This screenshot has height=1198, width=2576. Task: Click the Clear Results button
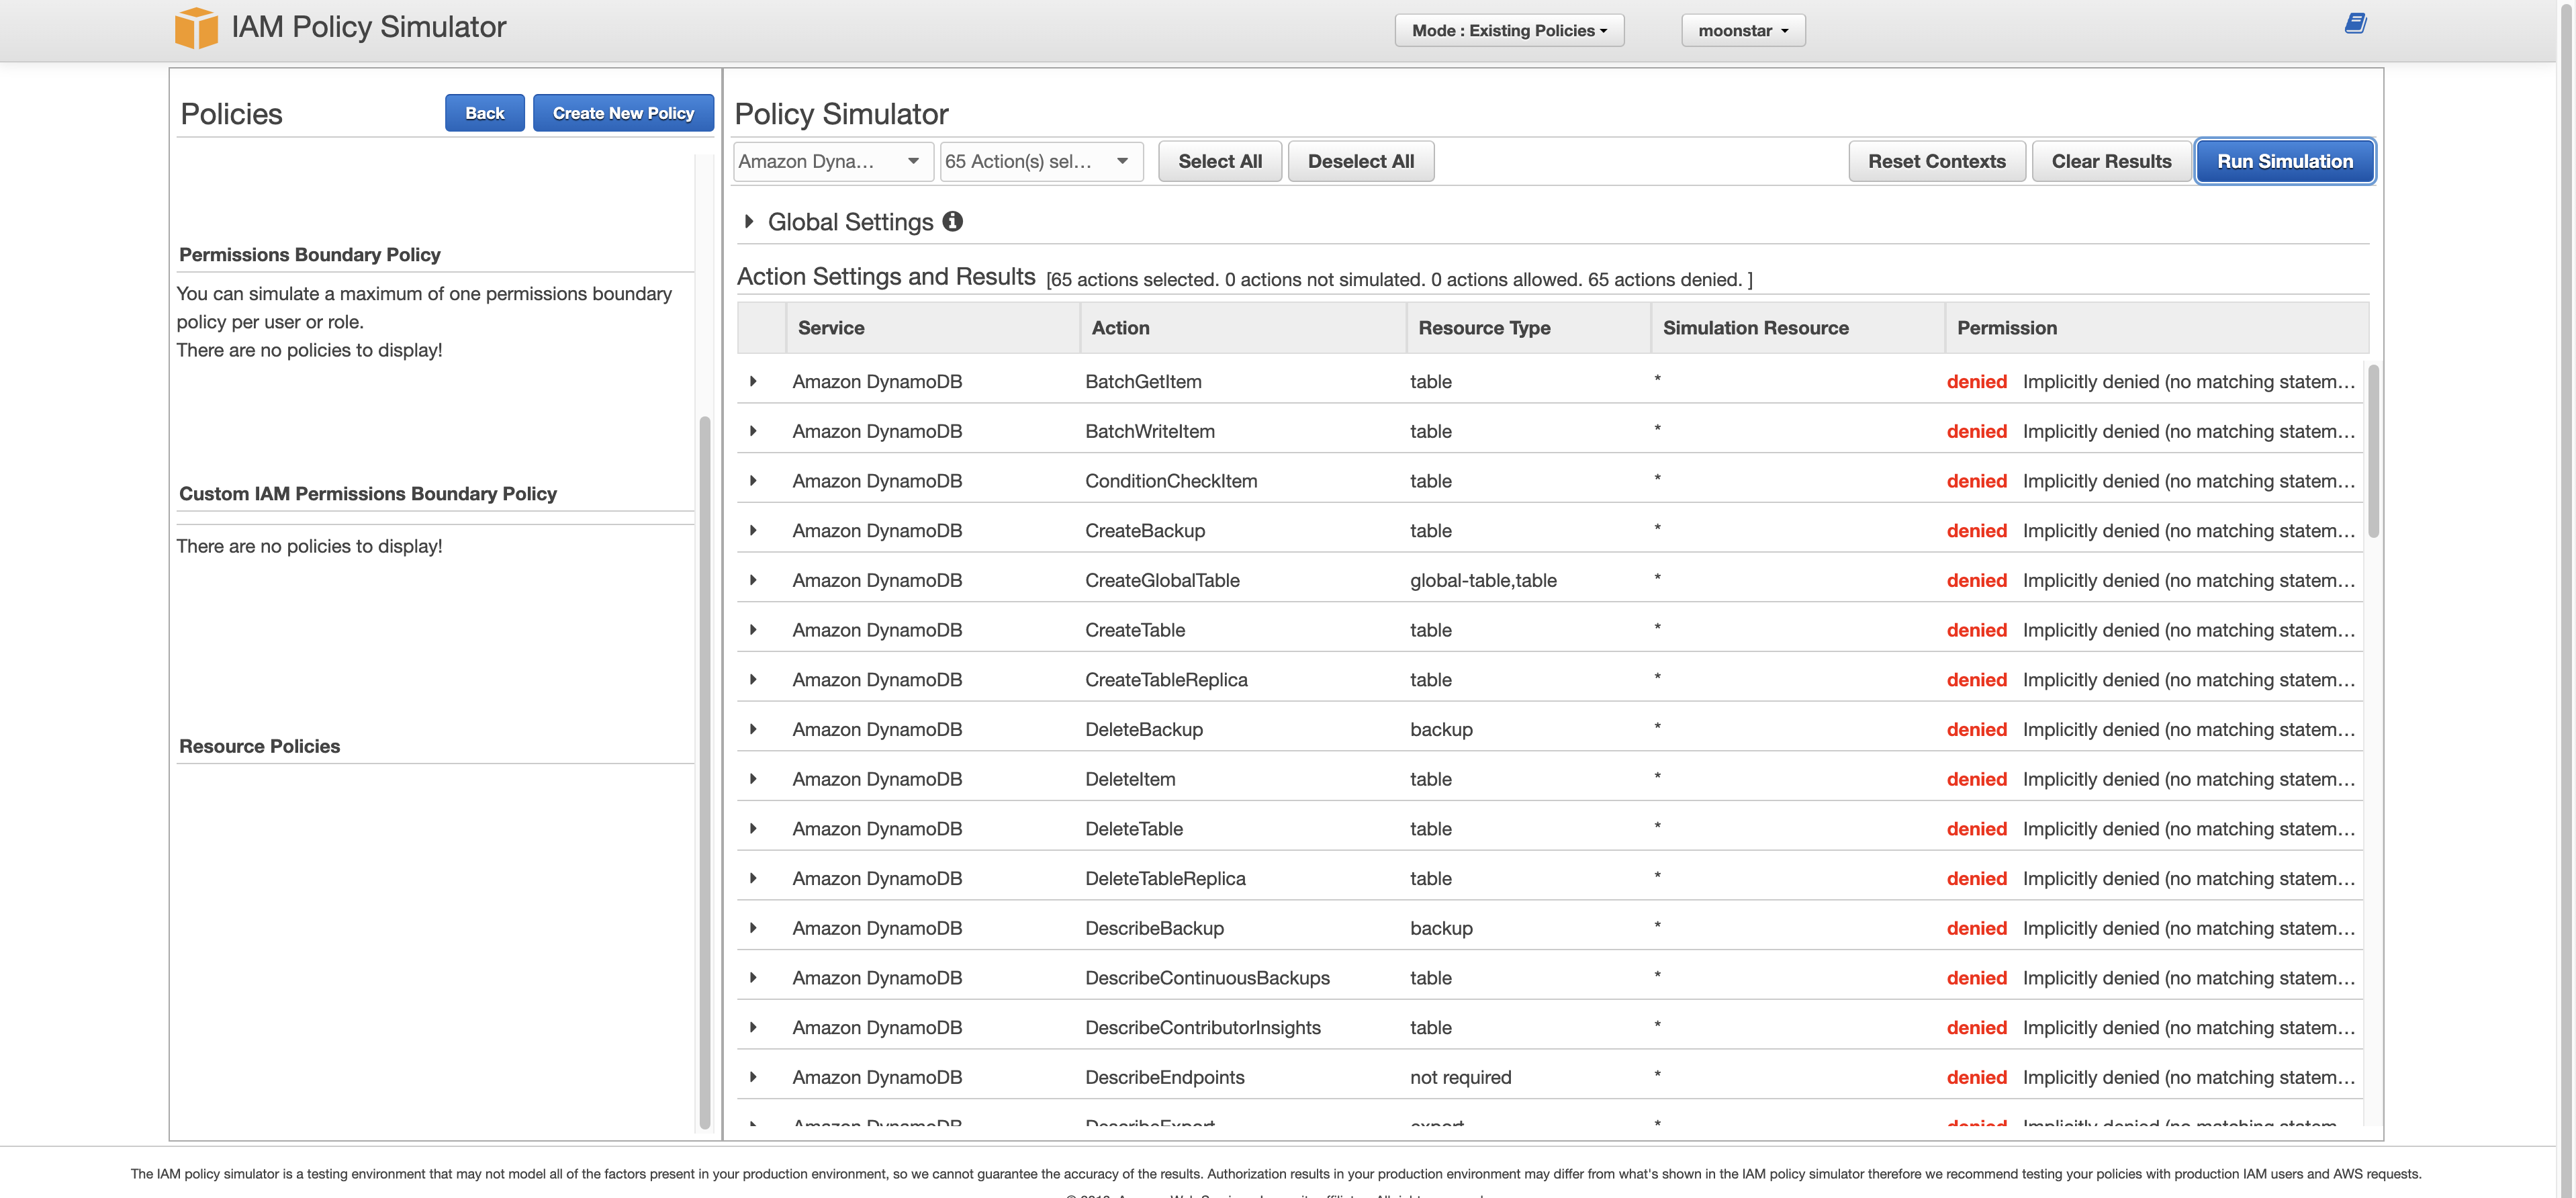pos(2111,162)
